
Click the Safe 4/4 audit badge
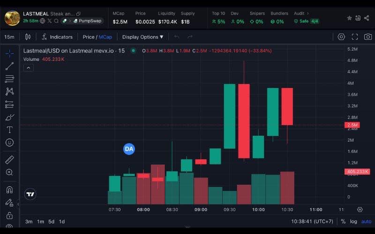click(x=307, y=21)
